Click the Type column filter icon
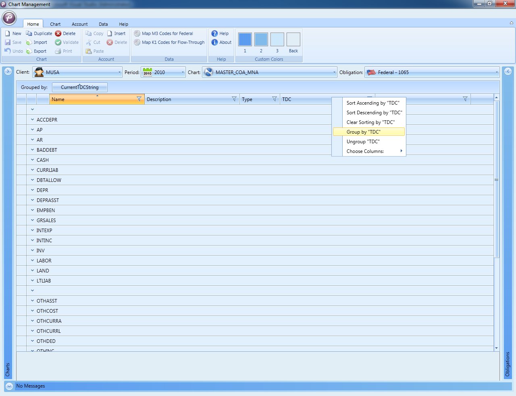 (x=275, y=99)
